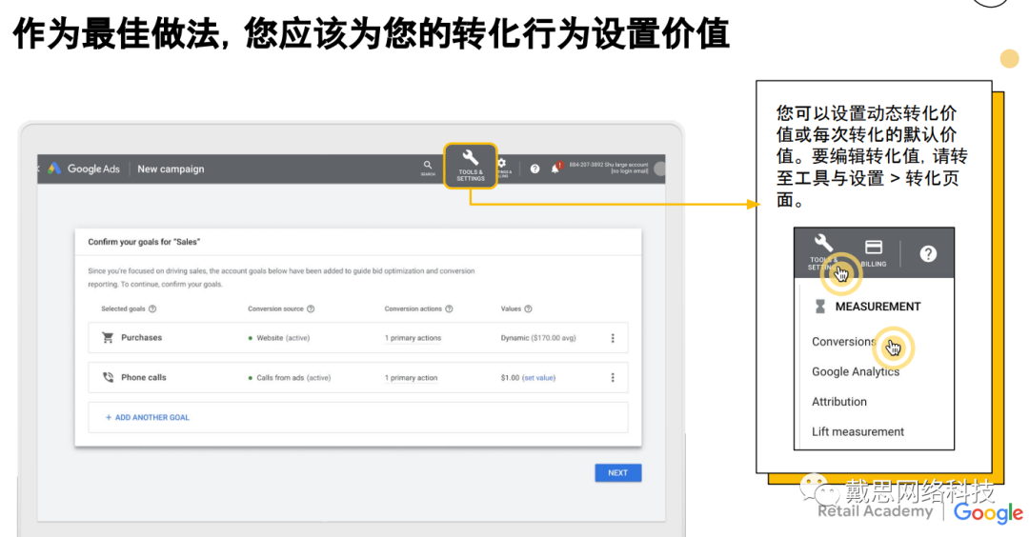Click the help icon next to Selected goals
Viewport: 1029px width, 537px height.
(x=152, y=308)
